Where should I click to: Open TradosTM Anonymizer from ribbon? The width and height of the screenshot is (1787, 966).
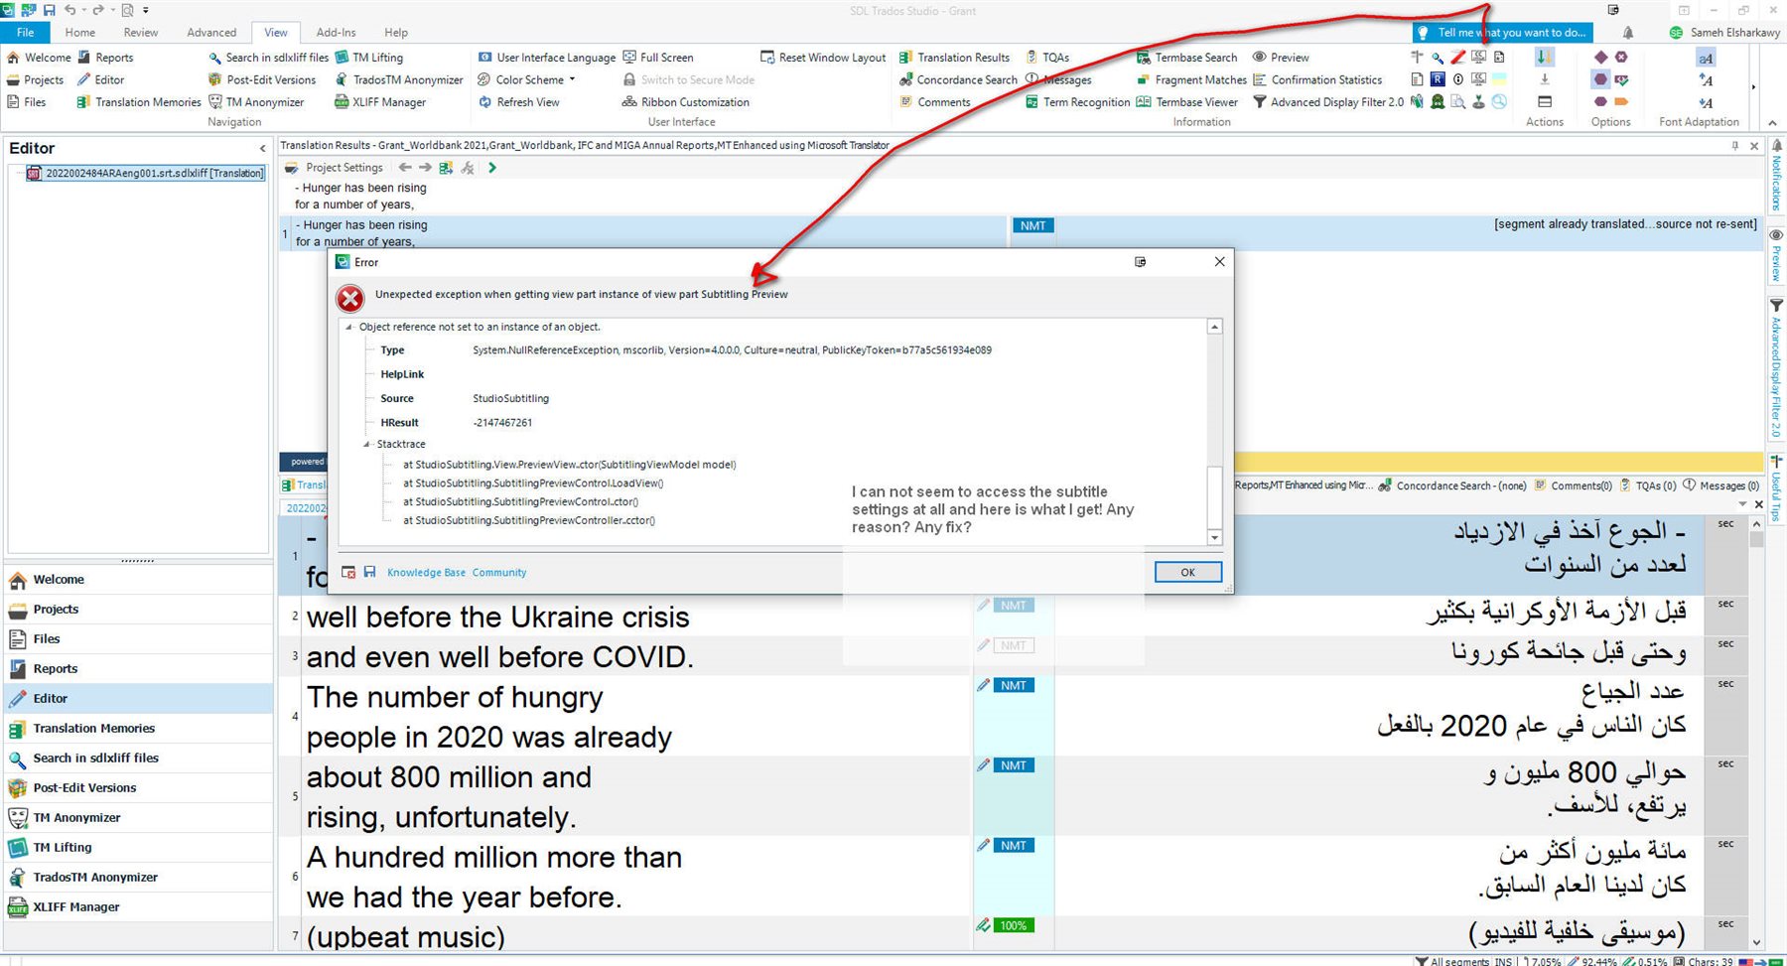[399, 79]
